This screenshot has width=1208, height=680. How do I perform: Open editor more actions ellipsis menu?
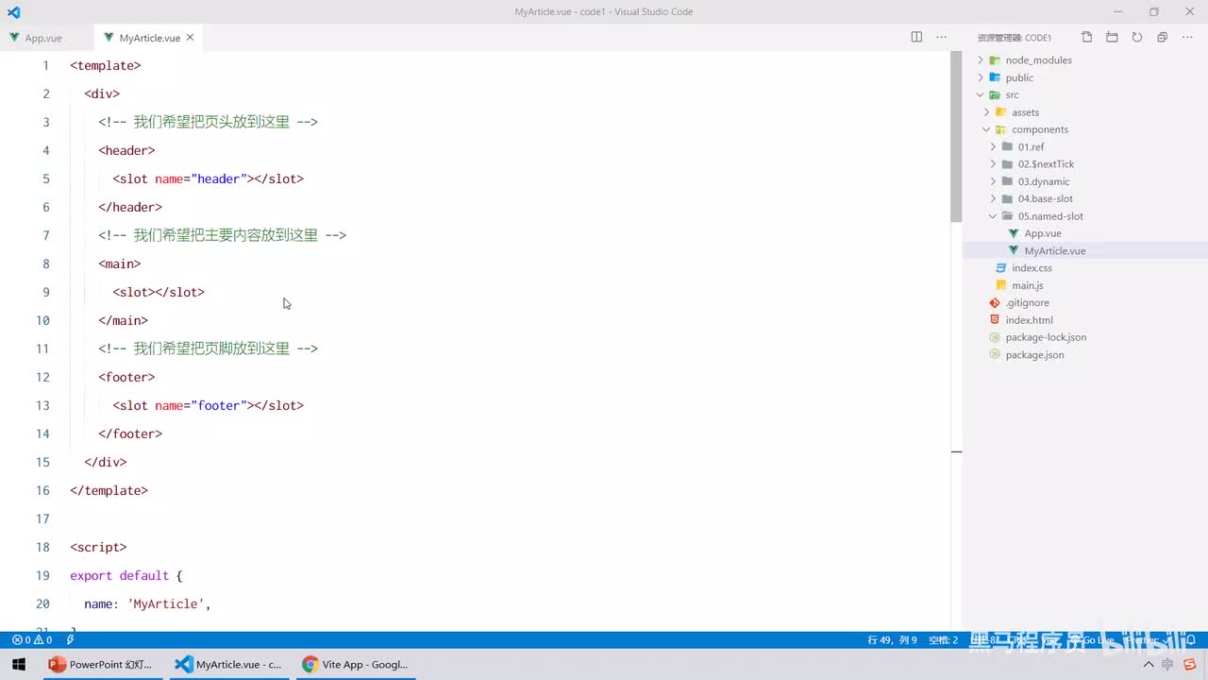(941, 37)
